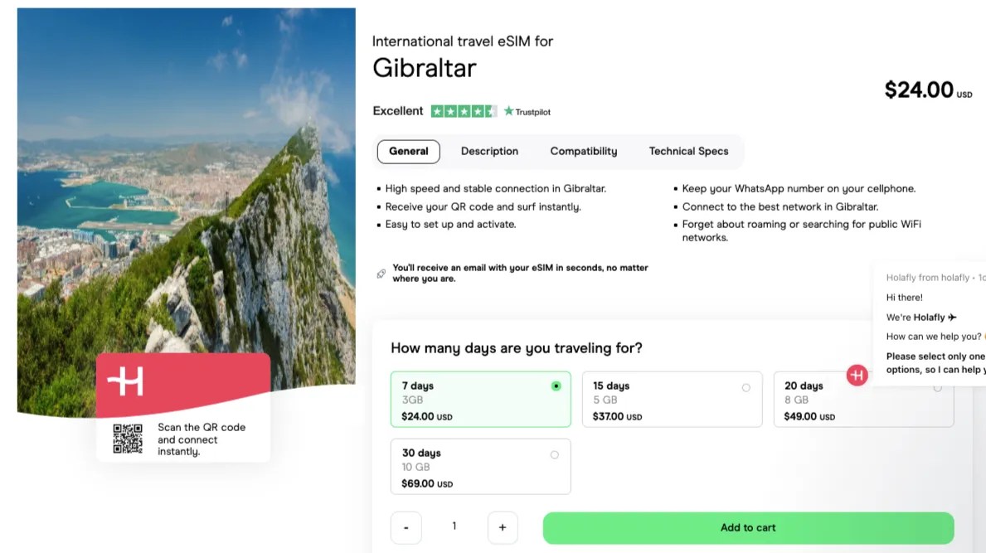Switch to the Description tab
Image resolution: width=986 pixels, height=553 pixels.
point(489,151)
